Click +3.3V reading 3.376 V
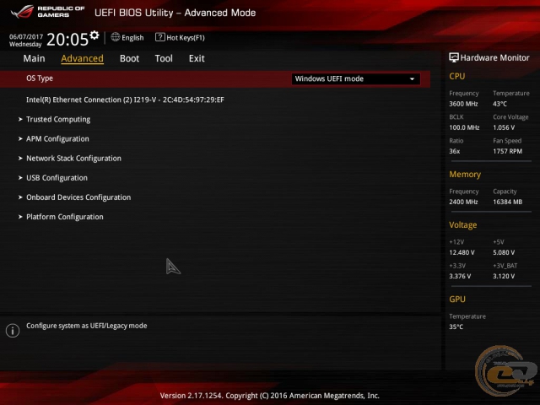 pyautogui.click(x=460, y=276)
